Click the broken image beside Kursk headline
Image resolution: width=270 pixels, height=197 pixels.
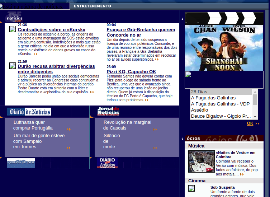(13, 29)
